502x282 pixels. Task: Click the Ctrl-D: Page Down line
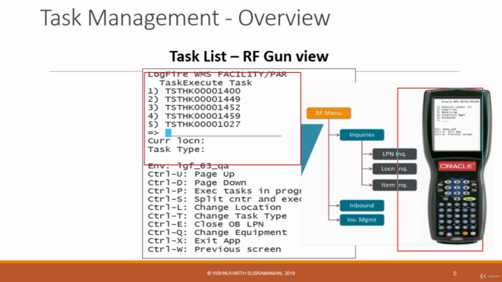197,183
